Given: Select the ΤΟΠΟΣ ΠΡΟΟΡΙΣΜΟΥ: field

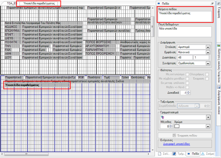Looking at the screenshot, I should point(102,54).
